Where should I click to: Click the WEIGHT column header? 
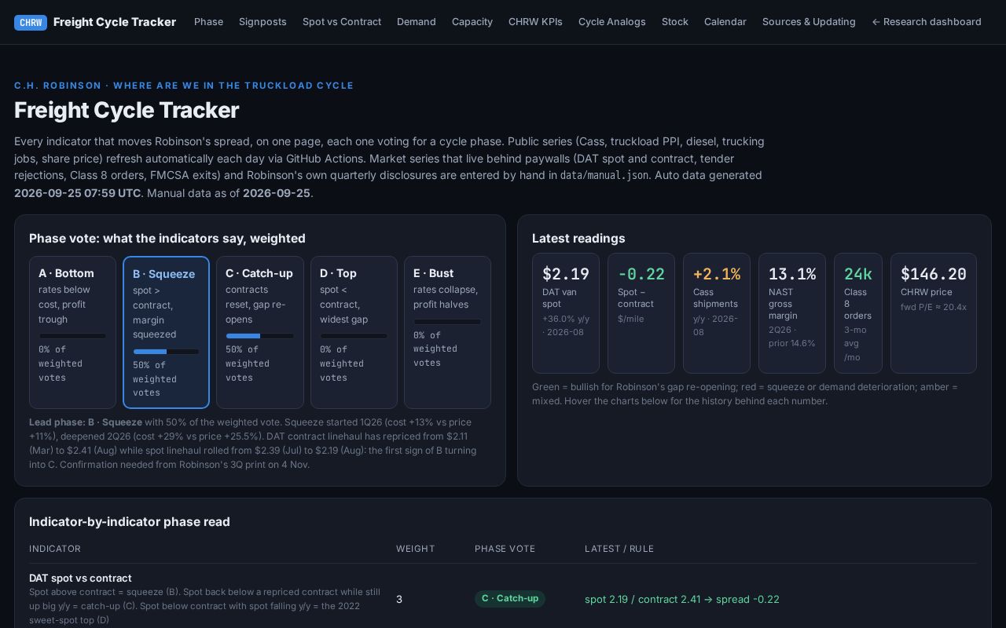415,549
